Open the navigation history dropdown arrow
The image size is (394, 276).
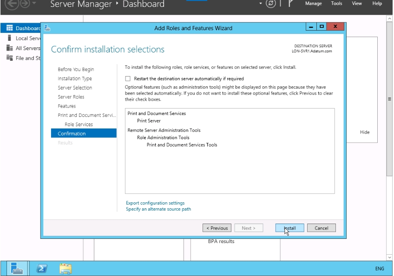click(34, 3)
